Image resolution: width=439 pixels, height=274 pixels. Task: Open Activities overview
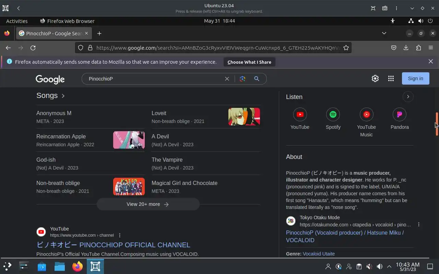17,21
